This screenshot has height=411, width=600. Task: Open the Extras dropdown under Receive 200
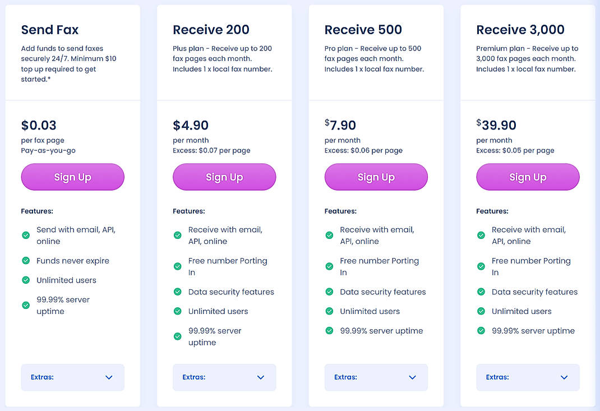pyautogui.click(x=224, y=377)
